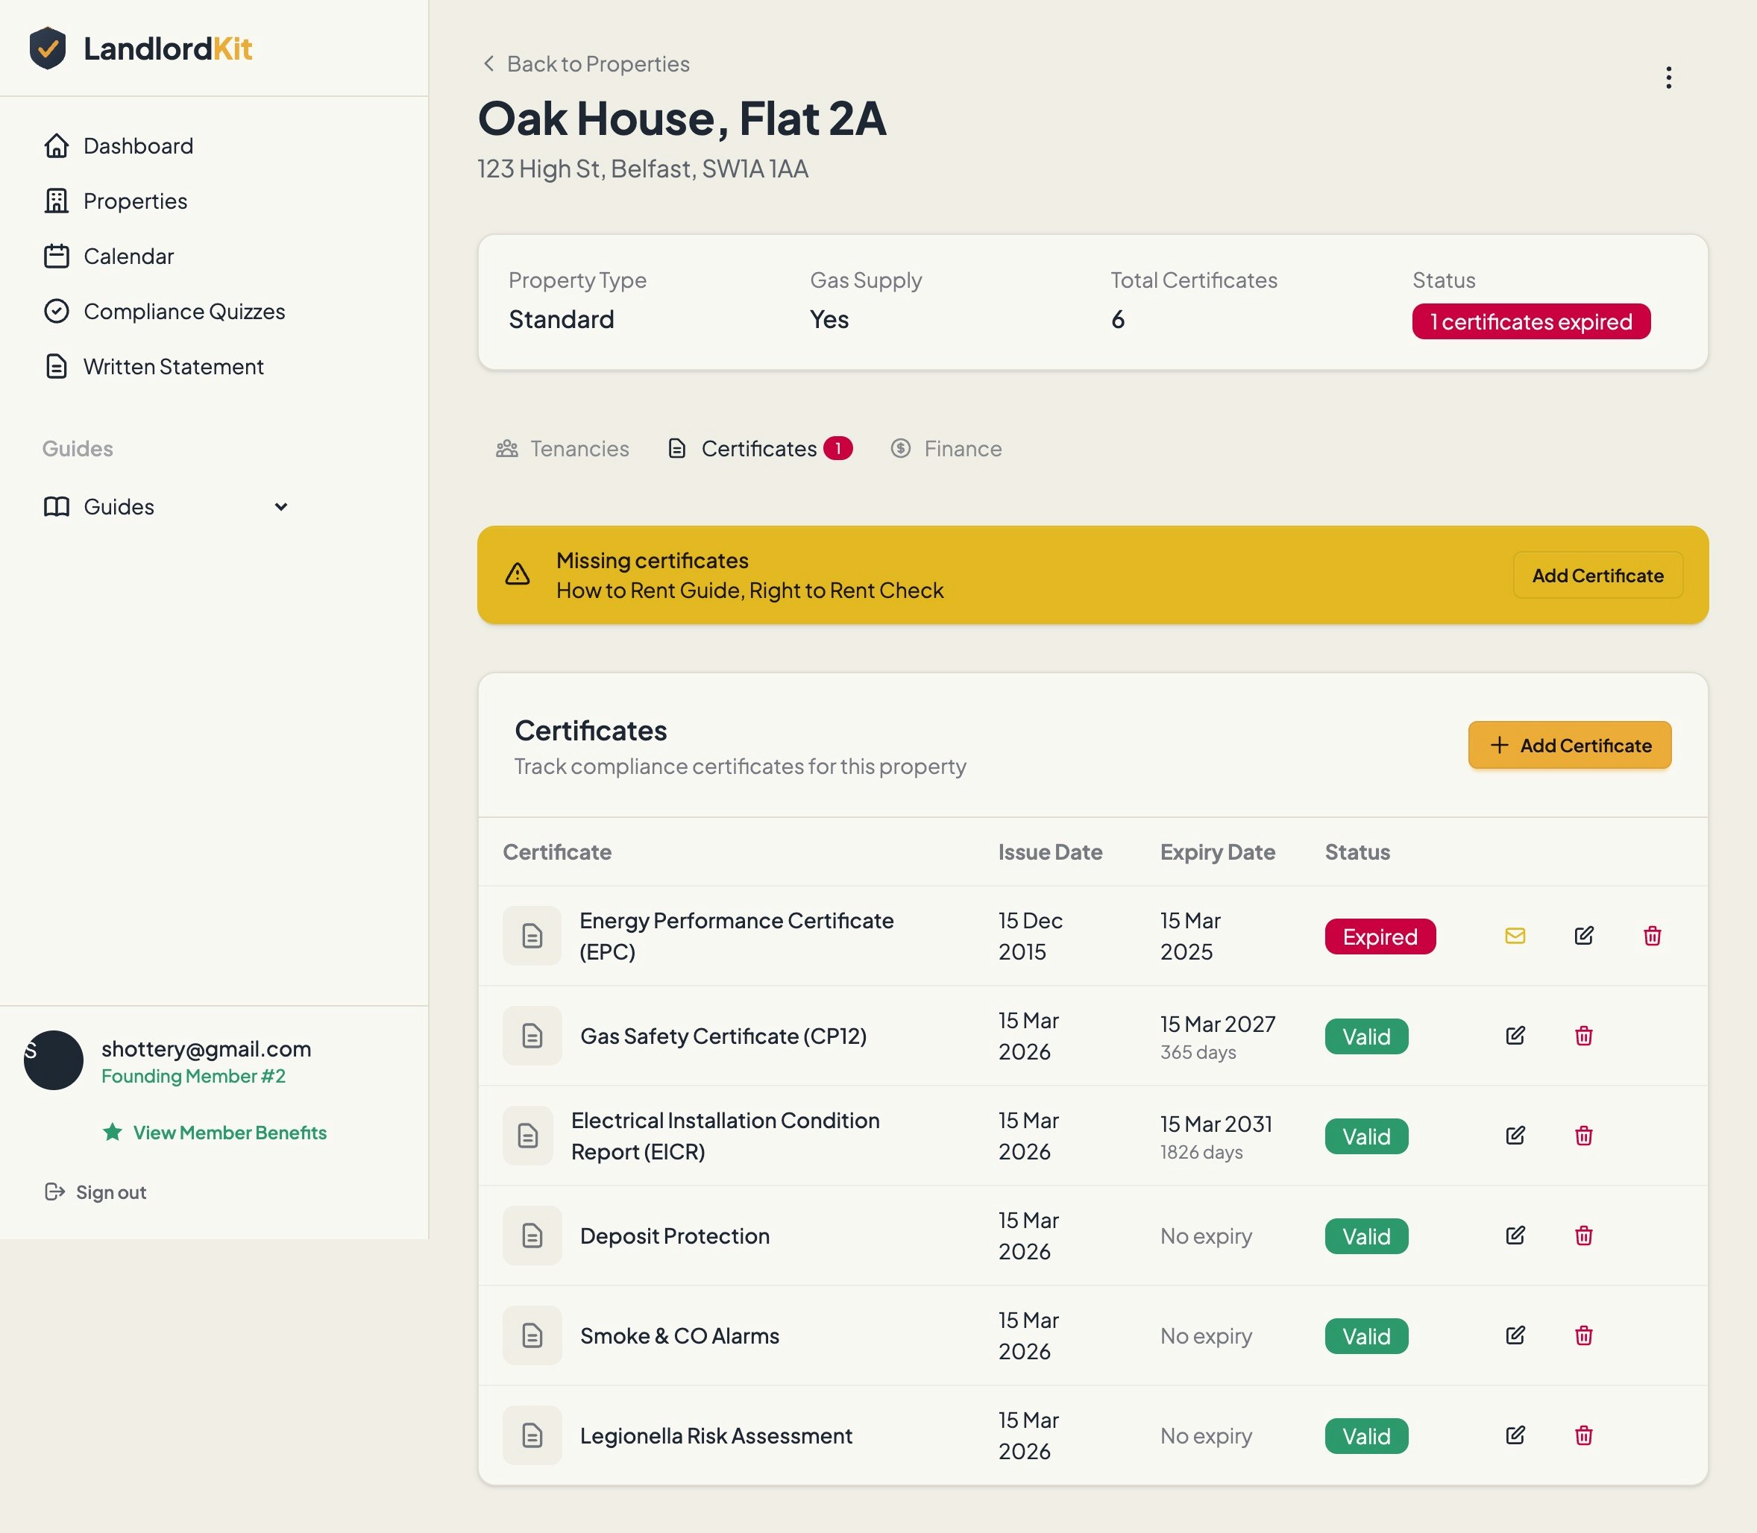Delete the Deposit Protection certificate

click(x=1583, y=1235)
